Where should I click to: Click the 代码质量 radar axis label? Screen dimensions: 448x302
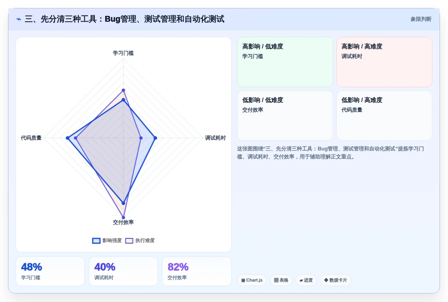(x=31, y=138)
